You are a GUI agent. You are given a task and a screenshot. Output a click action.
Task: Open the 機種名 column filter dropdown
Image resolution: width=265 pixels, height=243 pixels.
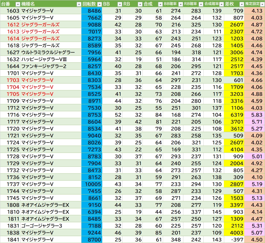(79, 4)
